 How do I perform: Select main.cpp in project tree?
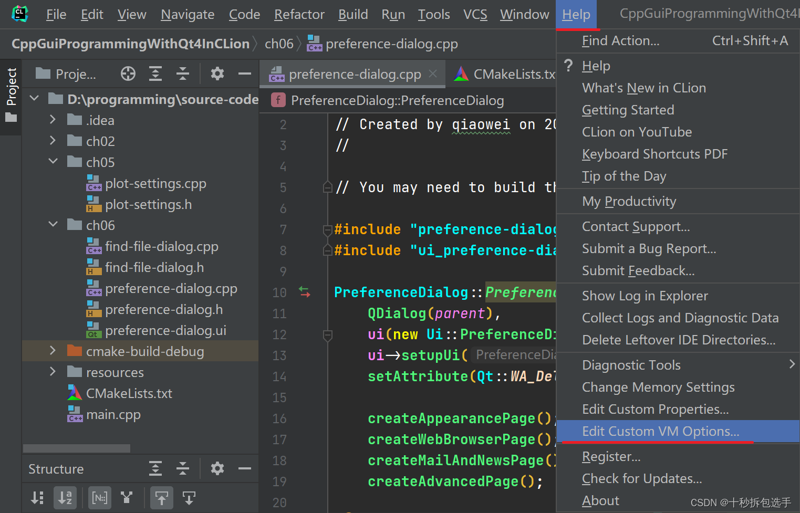pos(113,414)
